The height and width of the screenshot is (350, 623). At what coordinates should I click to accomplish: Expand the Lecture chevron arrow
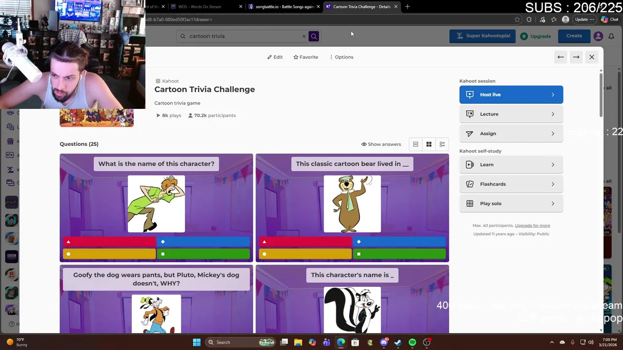[x=553, y=114]
